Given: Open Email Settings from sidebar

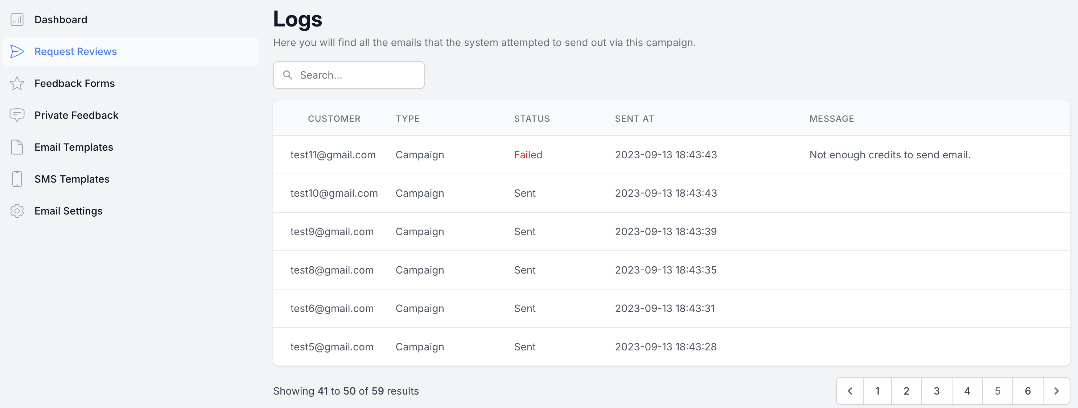Looking at the screenshot, I should 68,211.
